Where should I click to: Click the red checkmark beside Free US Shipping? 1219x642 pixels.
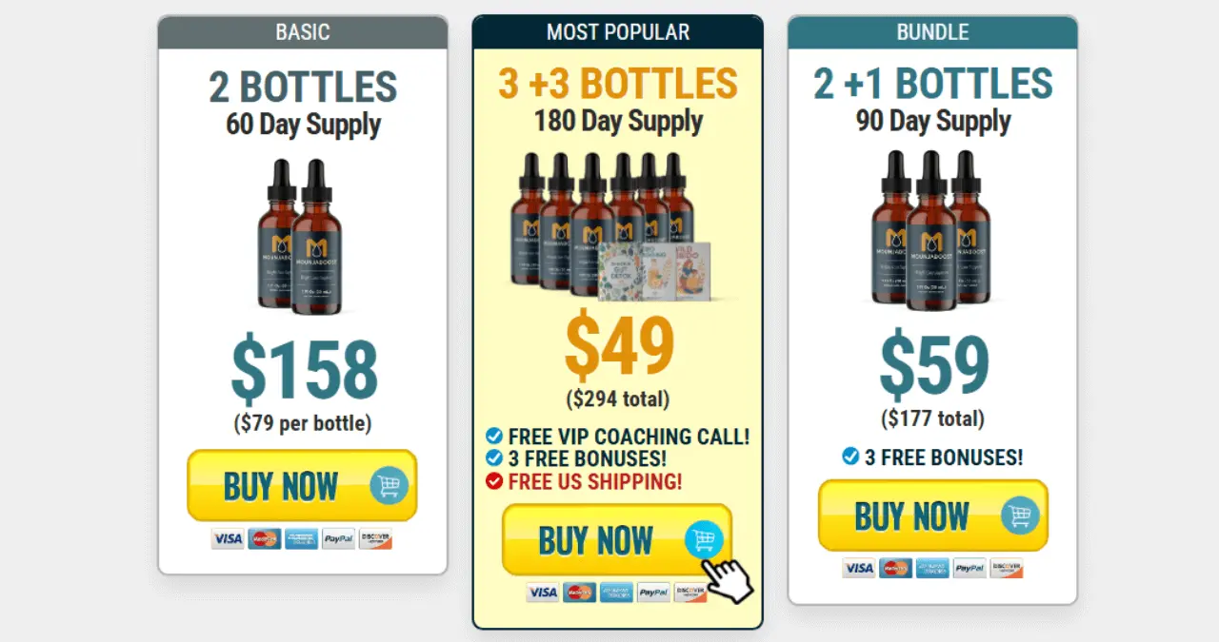[x=494, y=481]
